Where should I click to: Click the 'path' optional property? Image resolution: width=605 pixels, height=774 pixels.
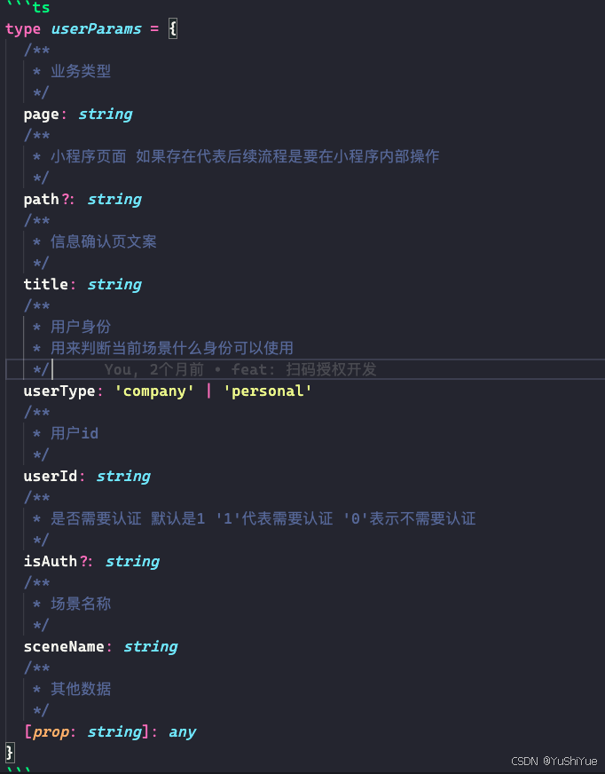[x=42, y=200]
